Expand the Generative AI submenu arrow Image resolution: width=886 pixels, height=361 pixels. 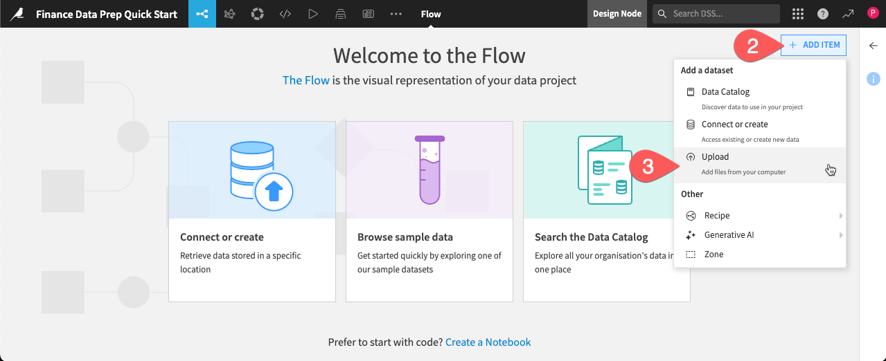coord(841,235)
